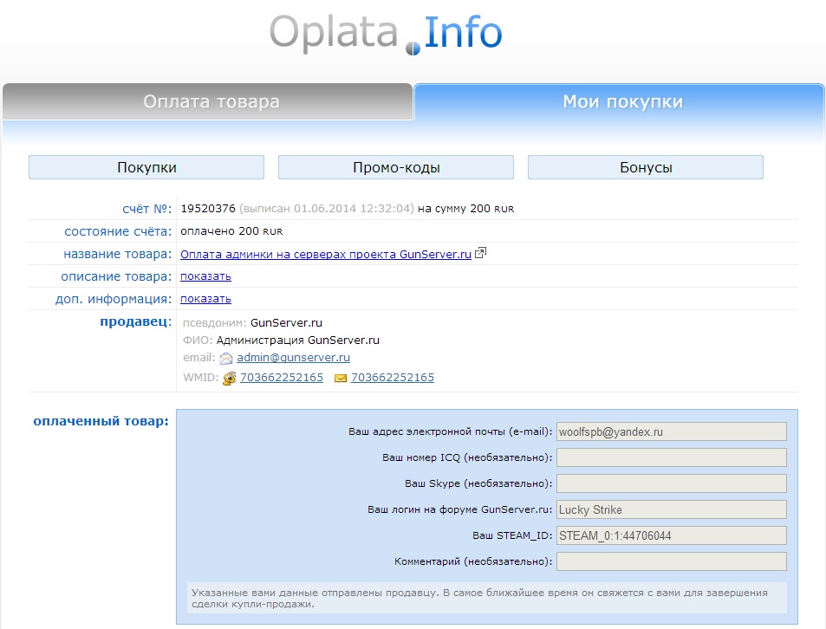Click the WebMoney icon next to WMID

(229, 379)
